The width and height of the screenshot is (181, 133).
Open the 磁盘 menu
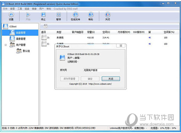coord(27,9)
